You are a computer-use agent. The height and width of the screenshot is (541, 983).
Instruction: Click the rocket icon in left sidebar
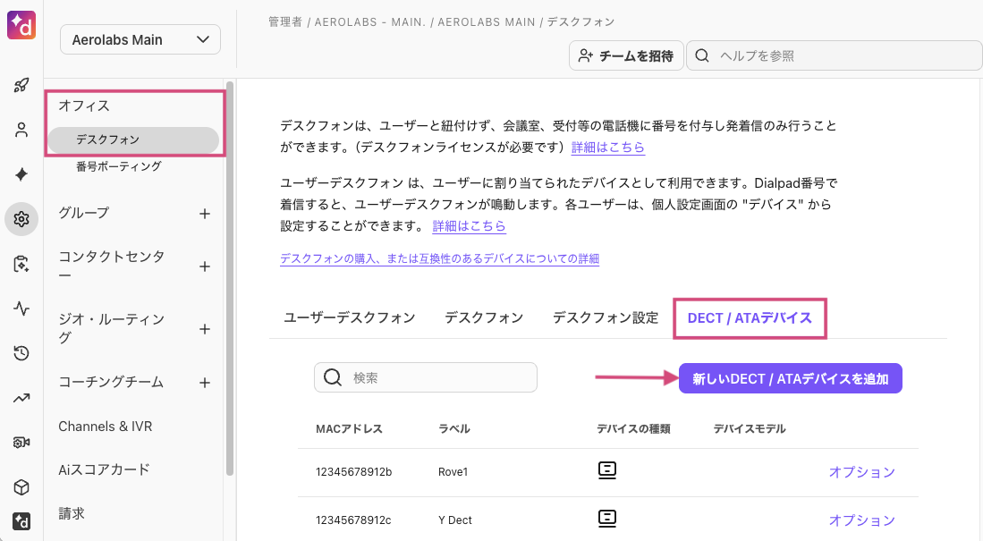coord(21,86)
